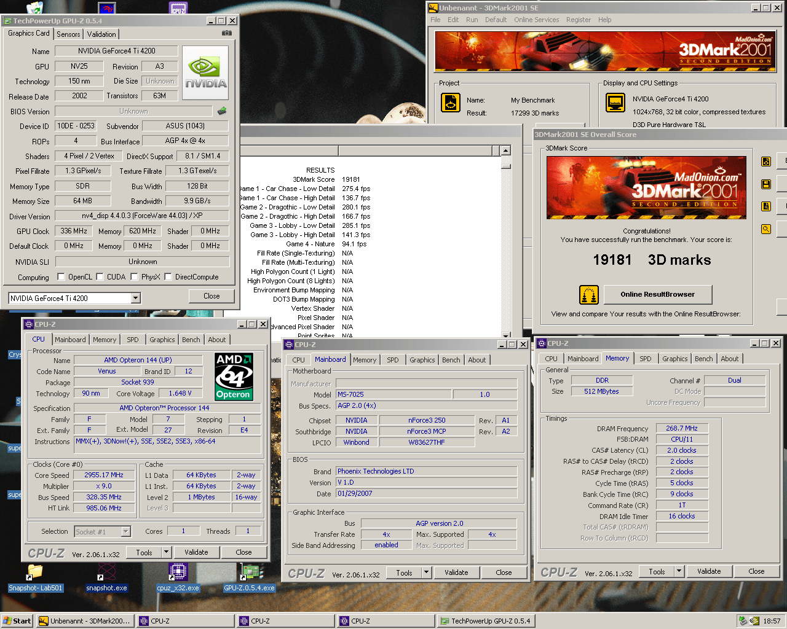Open the Online Services menu in 3DMark2001
787x629 pixels.
coord(536,20)
